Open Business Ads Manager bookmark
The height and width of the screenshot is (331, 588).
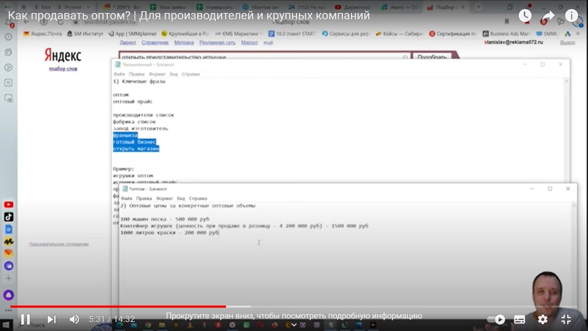[506, 34]
